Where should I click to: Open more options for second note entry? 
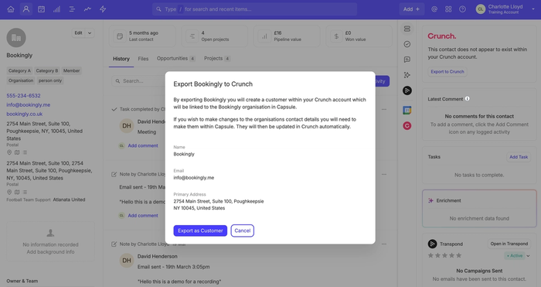[x=384, y=244]
